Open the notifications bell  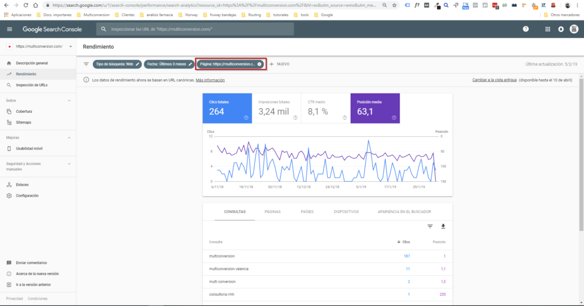click(561, 29)
